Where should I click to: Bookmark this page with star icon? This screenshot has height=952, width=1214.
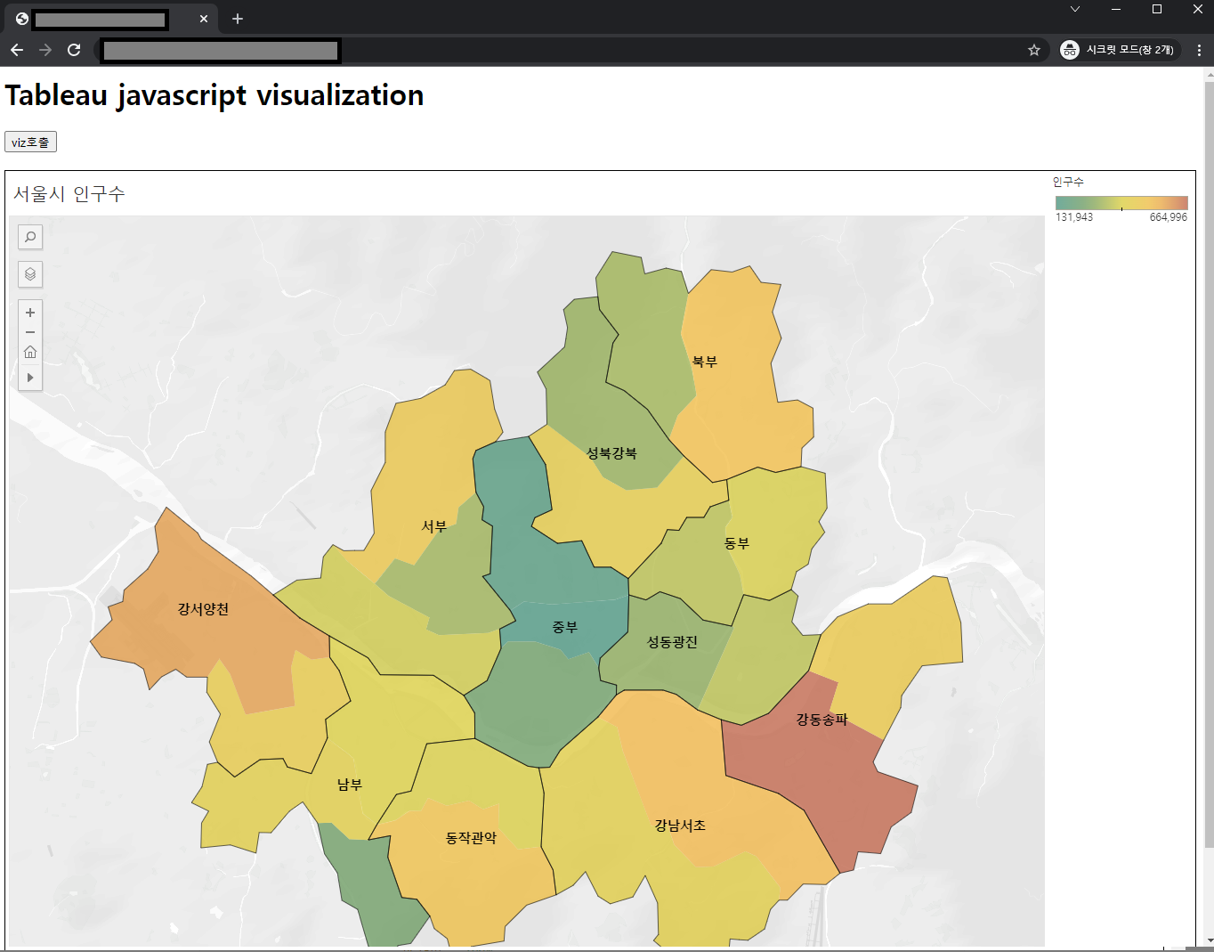[x=1033, y=50]
